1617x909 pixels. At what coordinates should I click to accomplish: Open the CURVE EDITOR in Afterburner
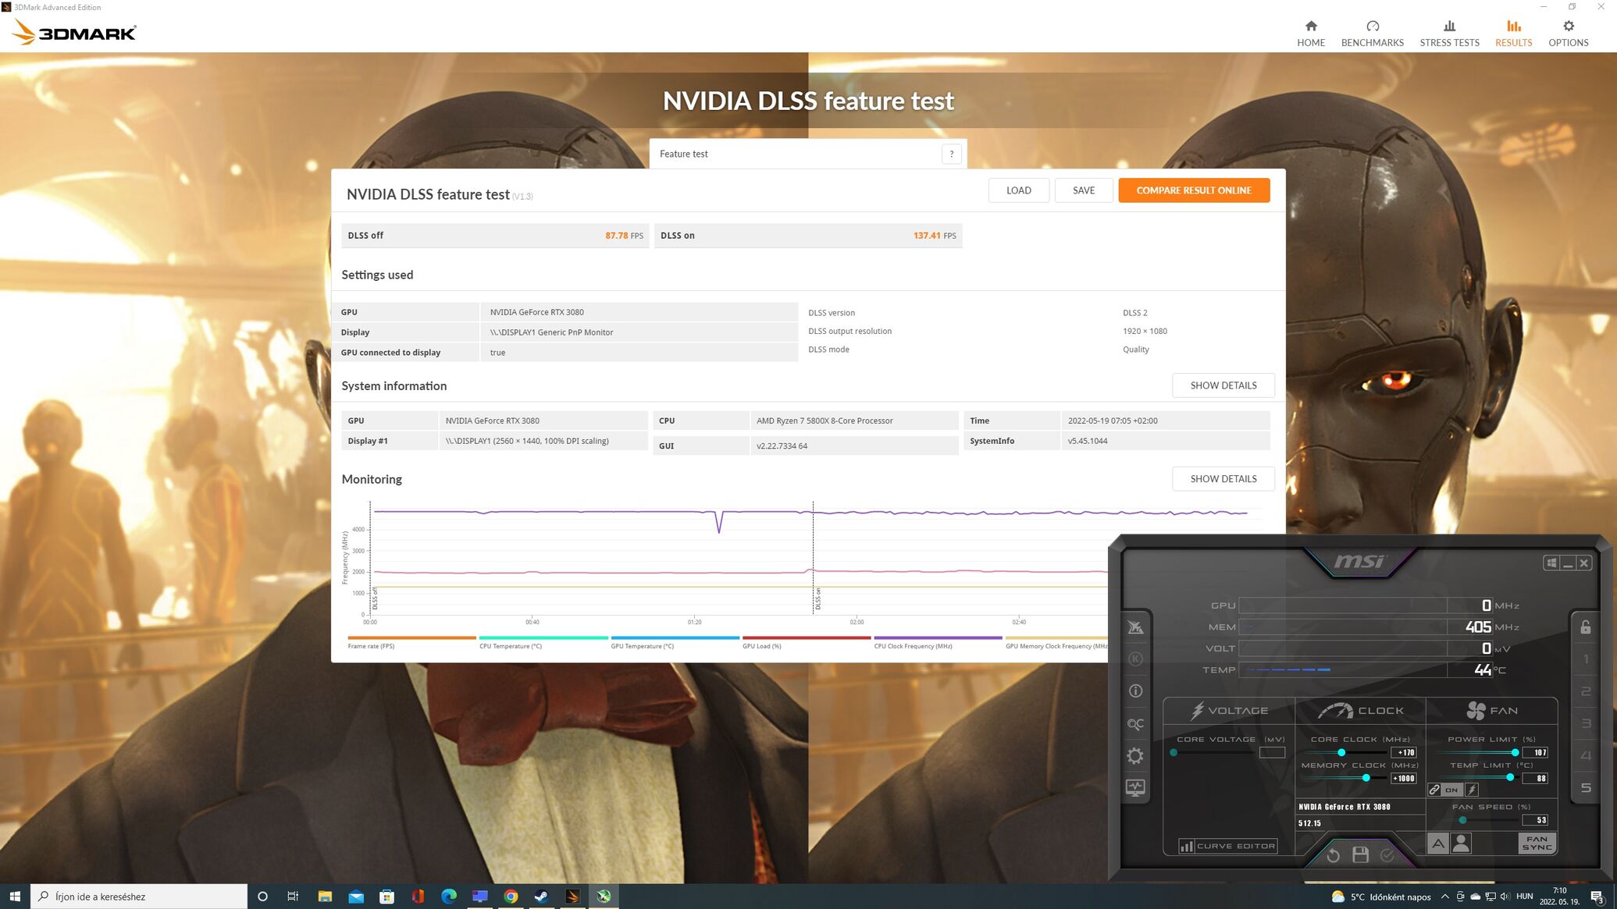1227,846
